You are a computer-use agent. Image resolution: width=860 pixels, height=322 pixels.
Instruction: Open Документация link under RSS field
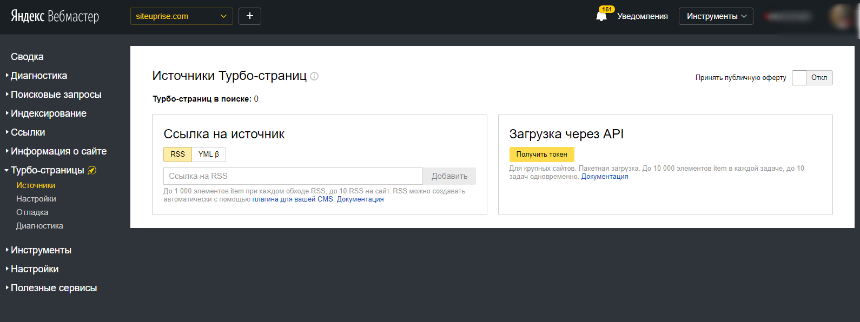360,199
